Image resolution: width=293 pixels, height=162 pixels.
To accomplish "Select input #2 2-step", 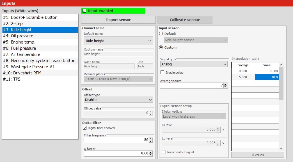I will click(x=40, y=24).
